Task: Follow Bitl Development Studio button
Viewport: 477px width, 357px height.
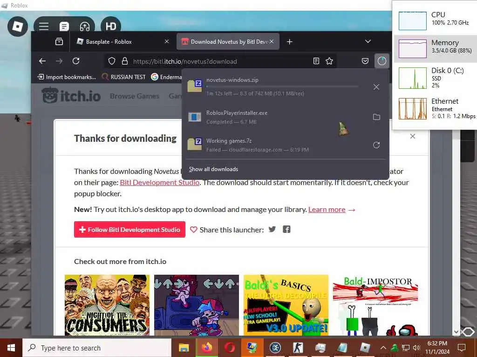Action: 129,230
